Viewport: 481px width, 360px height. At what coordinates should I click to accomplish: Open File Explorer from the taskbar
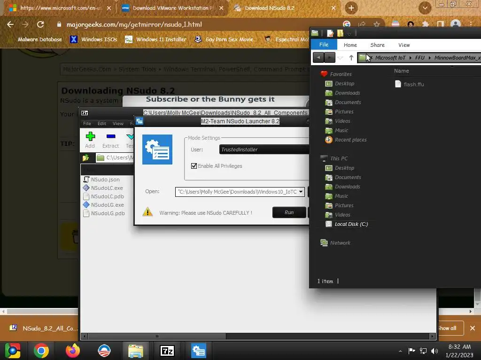point(136,351)
